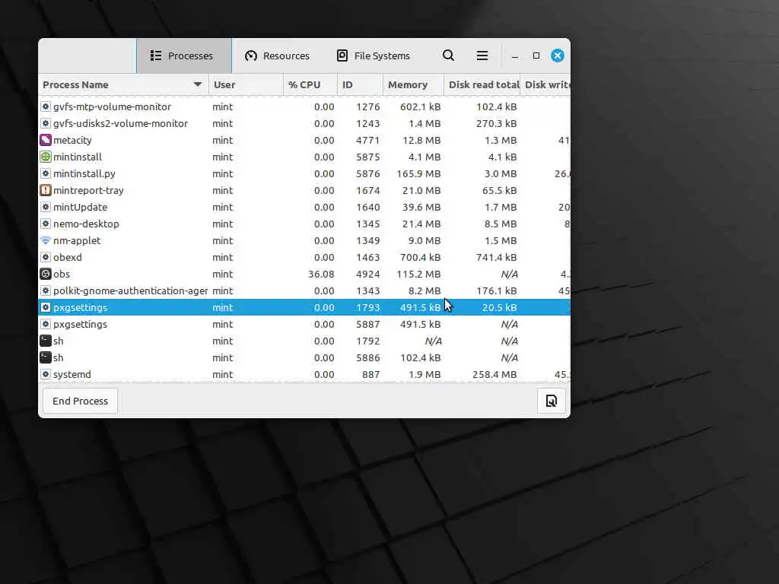Click the gear icon beside systemd

point(46,374)
